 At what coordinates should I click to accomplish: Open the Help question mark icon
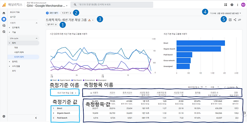tap(232, 5)
